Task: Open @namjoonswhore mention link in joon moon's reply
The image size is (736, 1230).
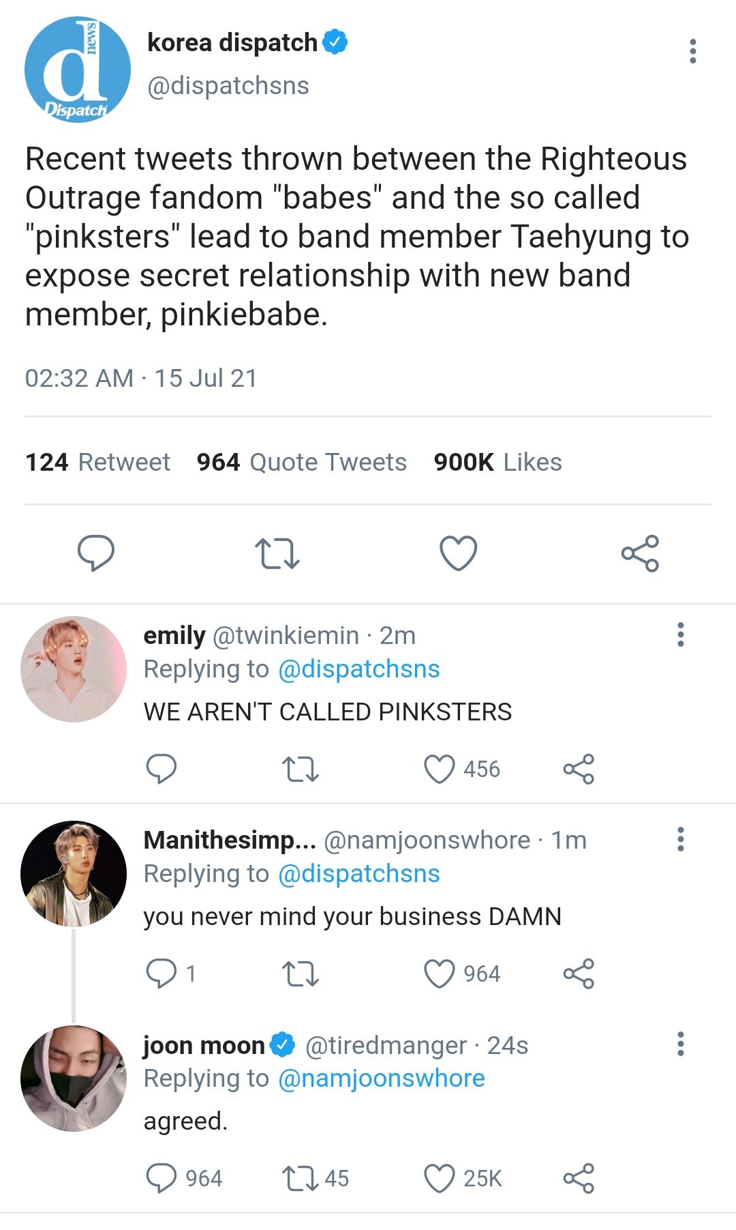Action: pyautogui.click(x=382, y=1079)
